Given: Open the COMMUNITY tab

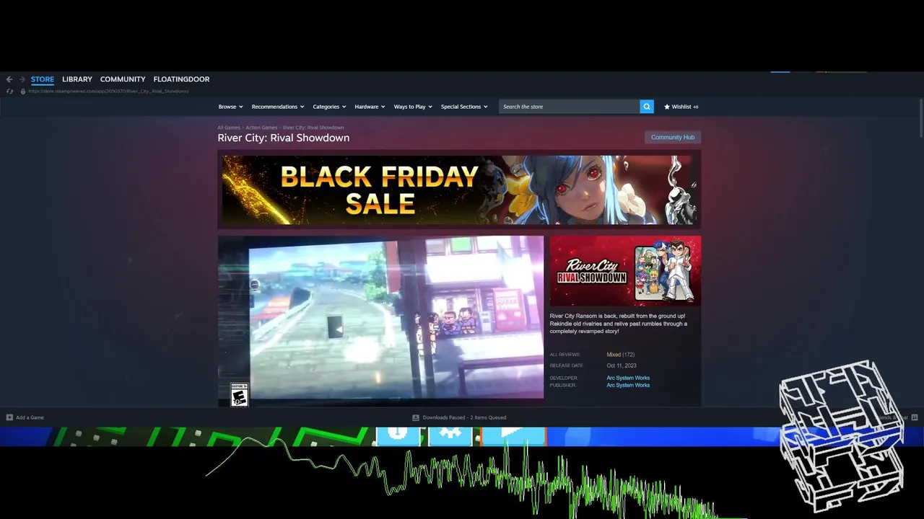Looking at the screenshot, I should coord(123,79).
